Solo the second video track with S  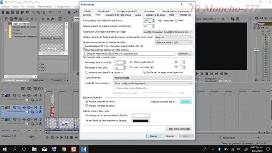(x=40, y=108)
